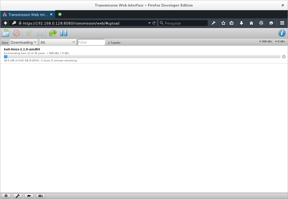Click the Pause All Torrents icon
This screenshot has height=199, width=288.
click(64, 33)
